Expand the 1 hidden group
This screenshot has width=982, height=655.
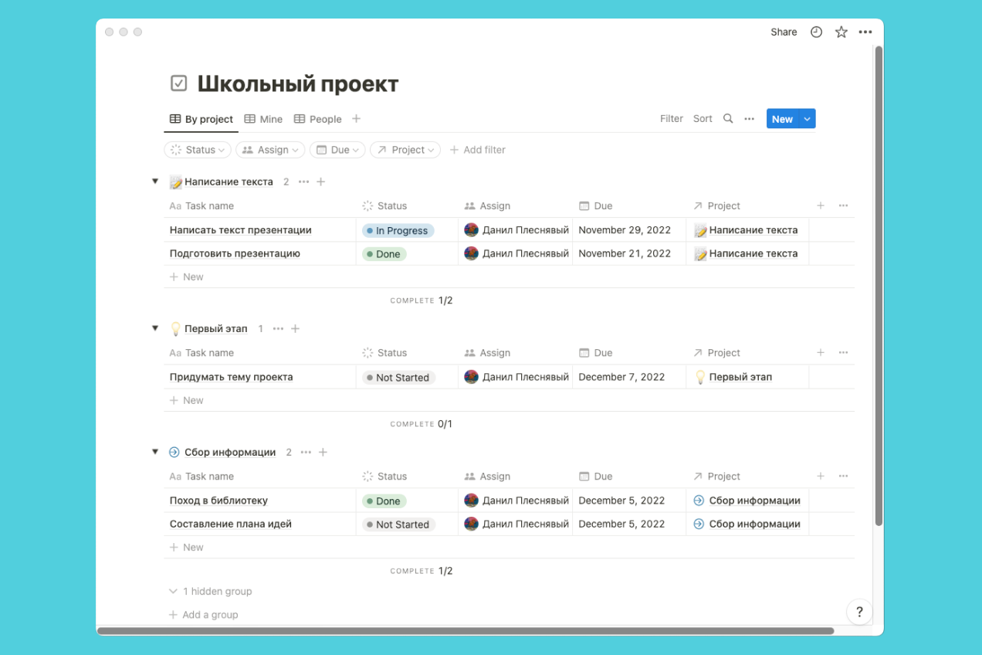coord(210,592)
